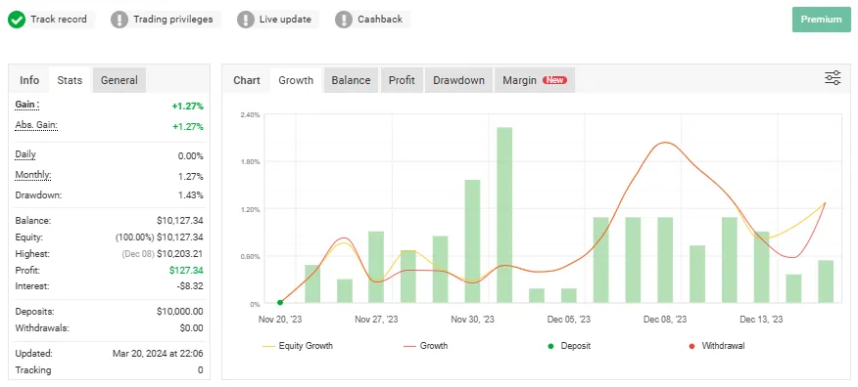Click the green Deposit dot at Nov 20
This screenshot has height=387, width=858.
click(x=280, y=302)
